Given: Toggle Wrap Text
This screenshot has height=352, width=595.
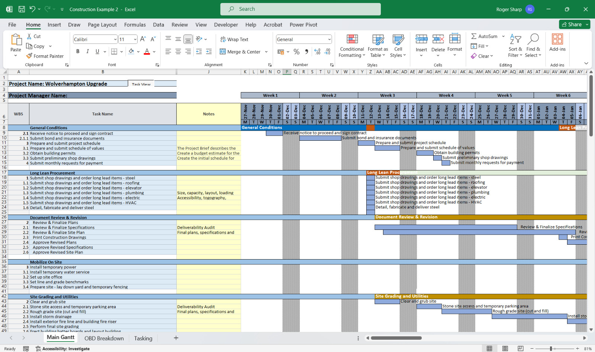Looking at the screenshot, I should (x=234, y=39).
